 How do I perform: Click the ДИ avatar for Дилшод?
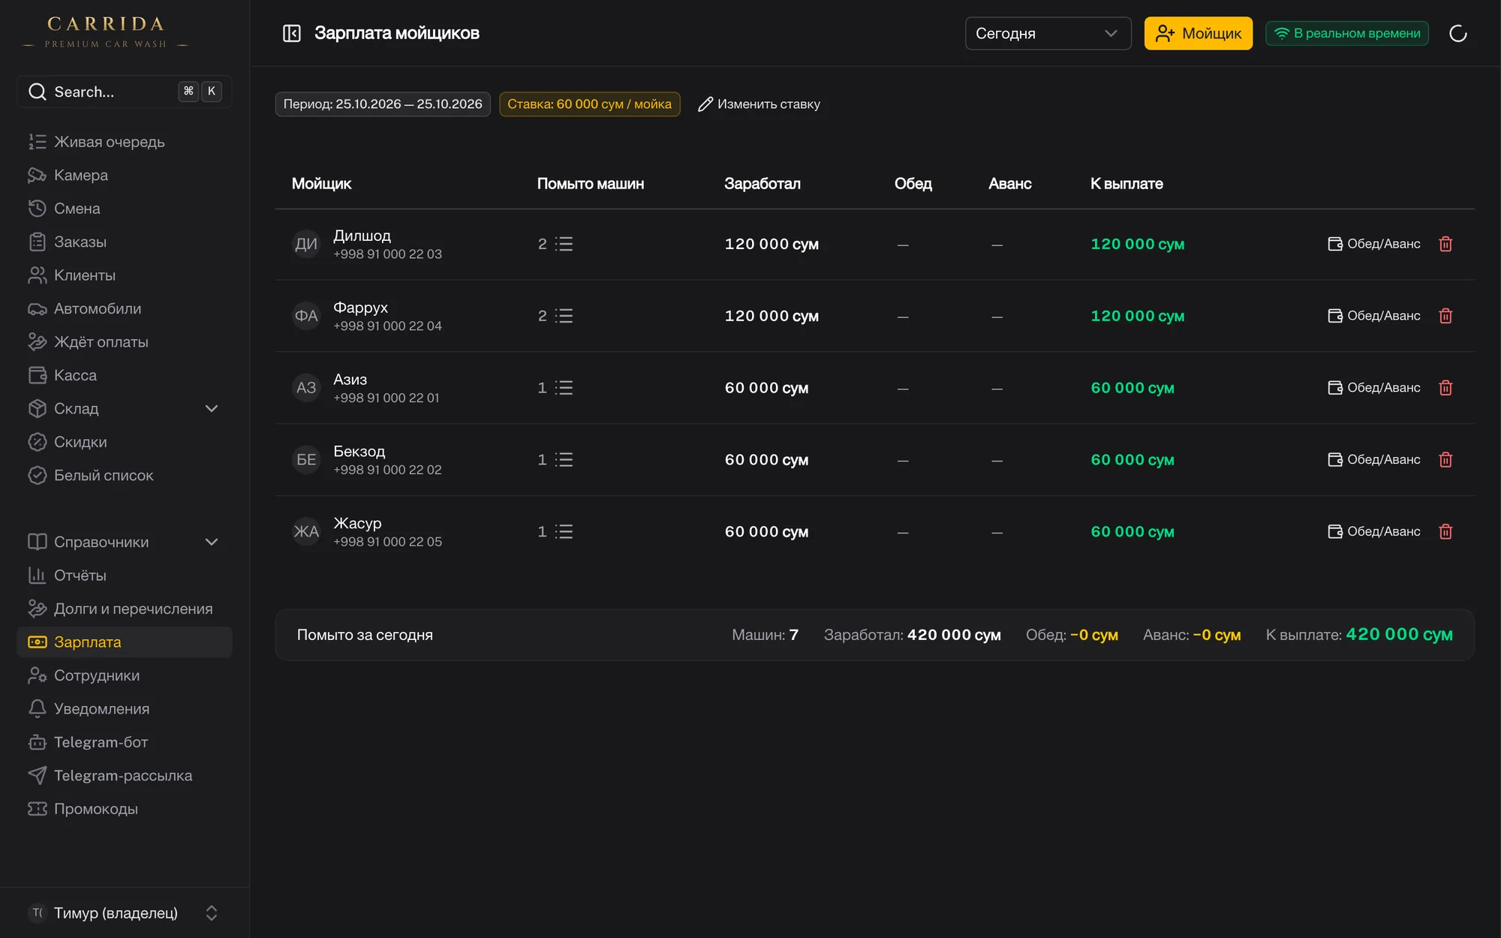306,244
